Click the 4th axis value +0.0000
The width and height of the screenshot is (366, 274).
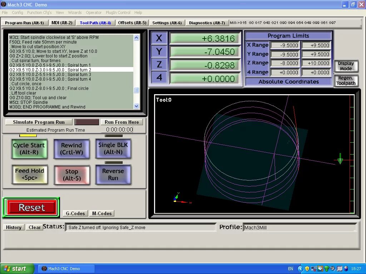pos(205,79)
